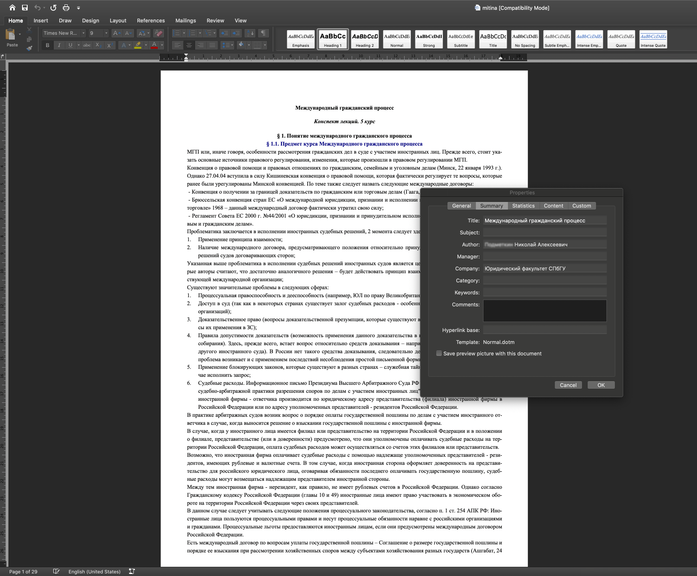Expand the numbering list dropdown arrow
Screen dimensions: 697x576
coord(200,33)
